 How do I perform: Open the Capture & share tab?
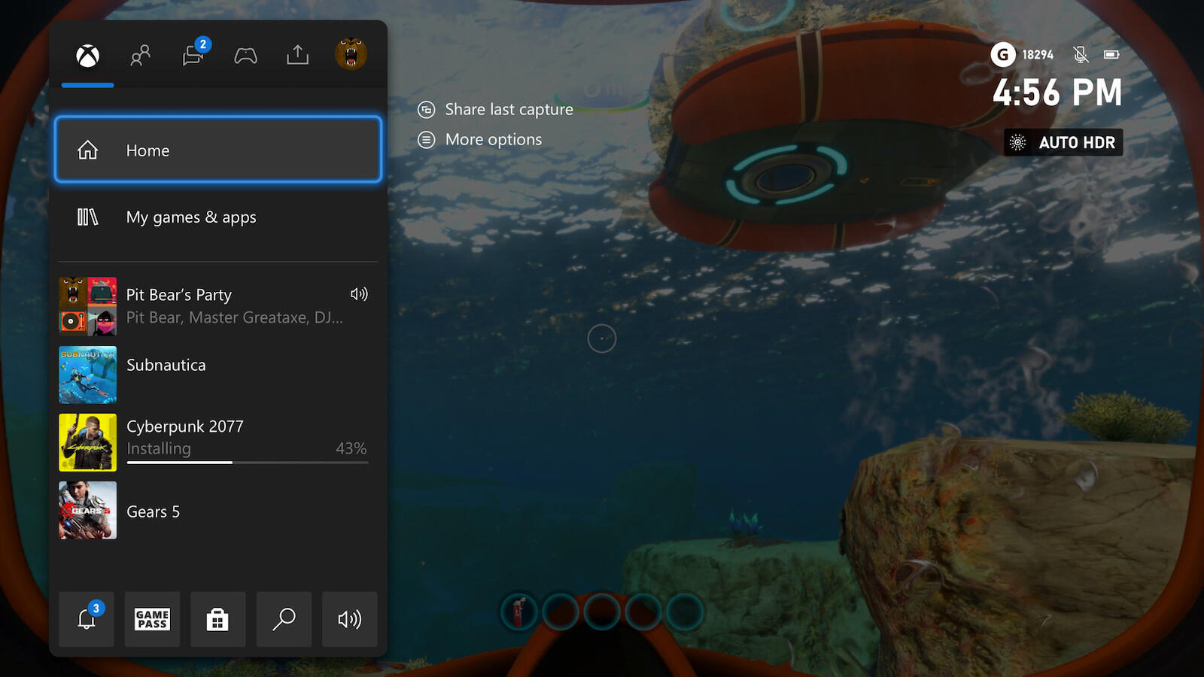pos(298,56)
